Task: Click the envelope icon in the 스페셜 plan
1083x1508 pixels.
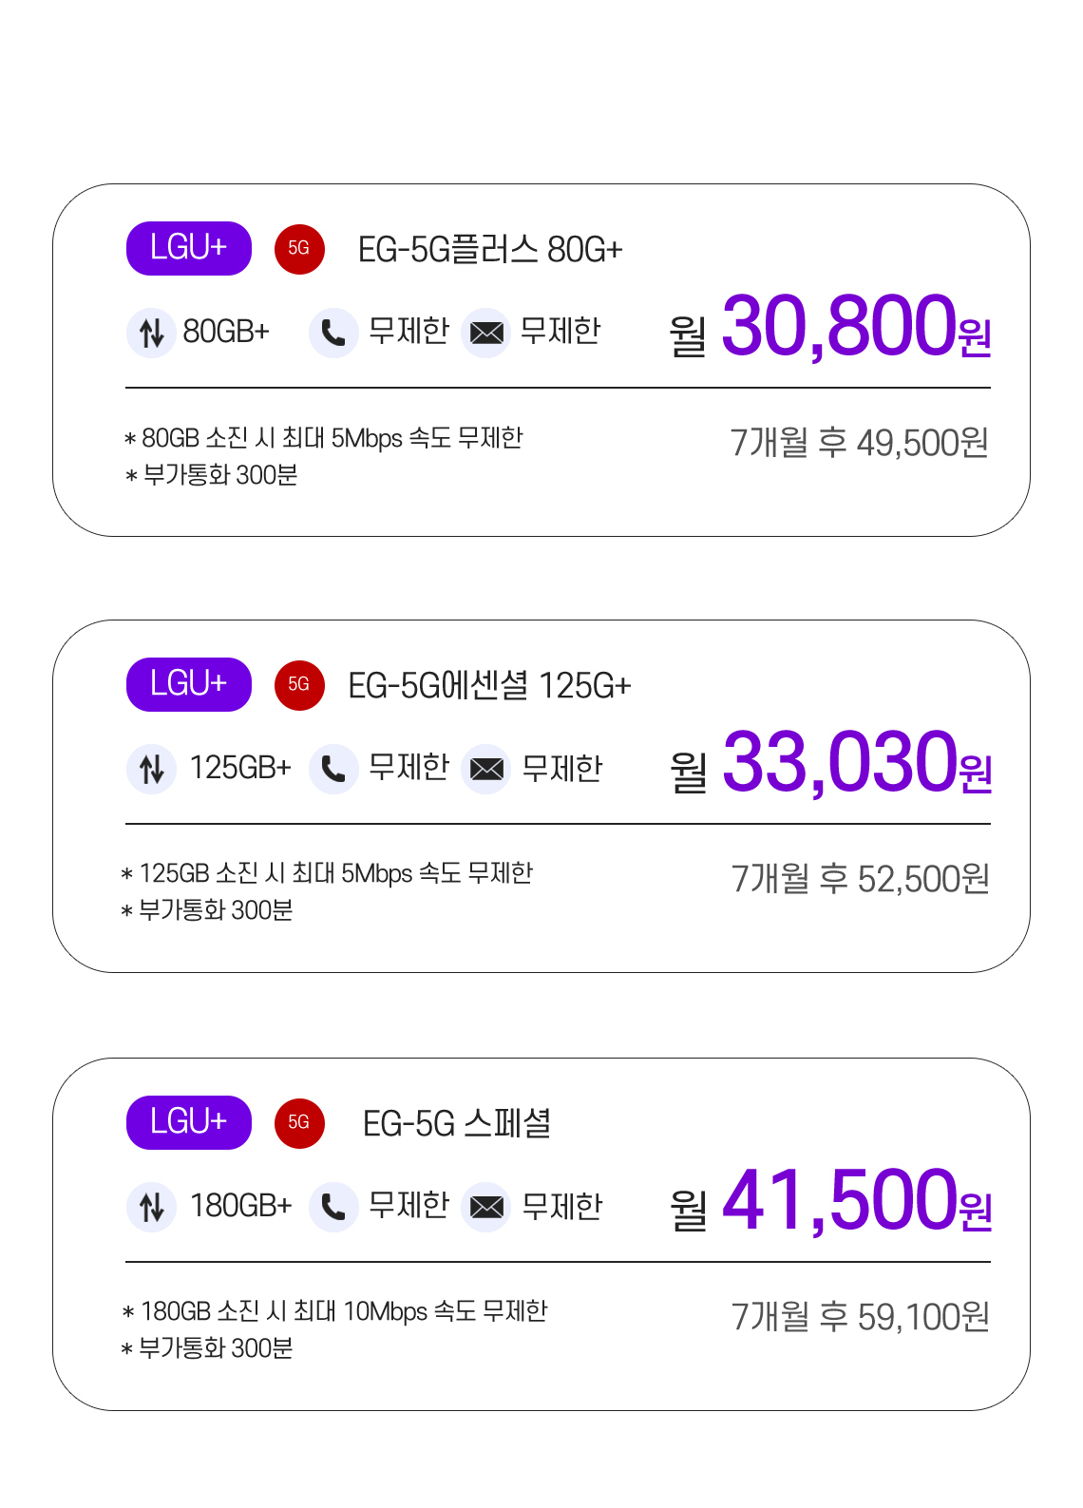Action: (486, 1207)
